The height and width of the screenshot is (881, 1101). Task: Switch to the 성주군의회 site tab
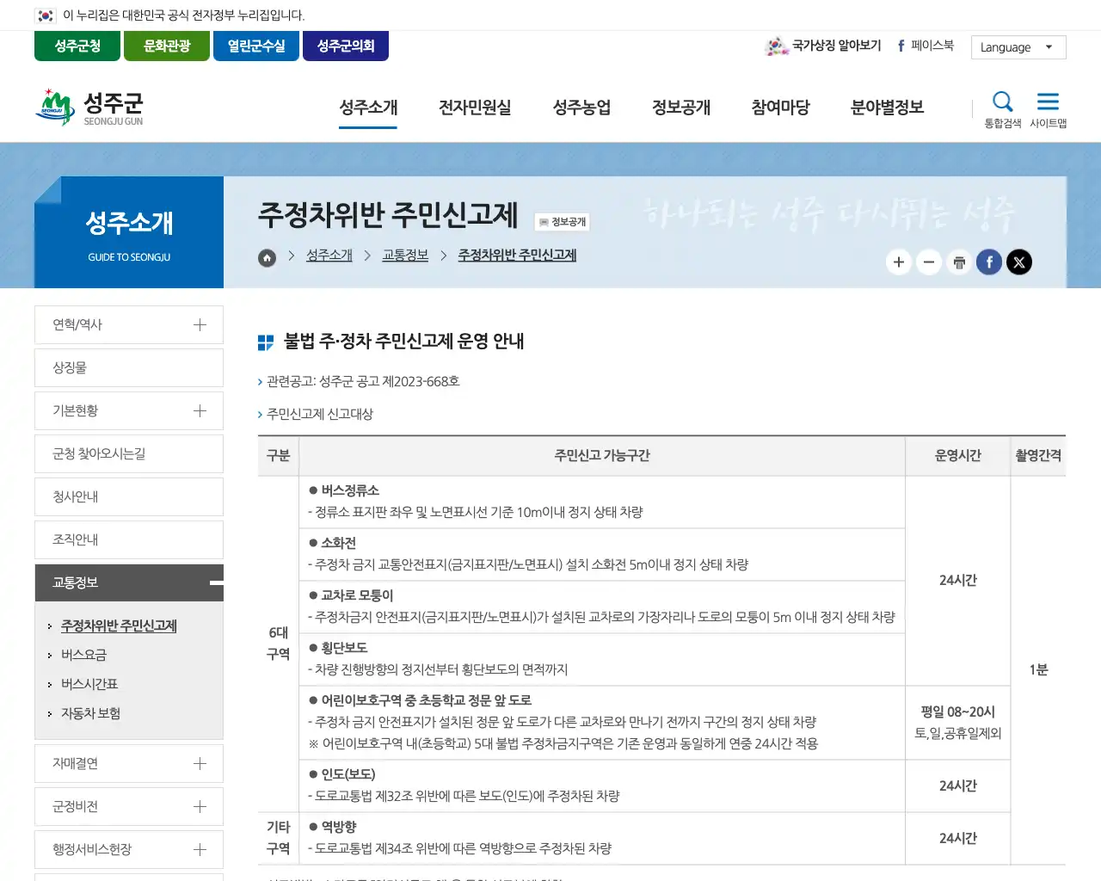click(346, 46)
